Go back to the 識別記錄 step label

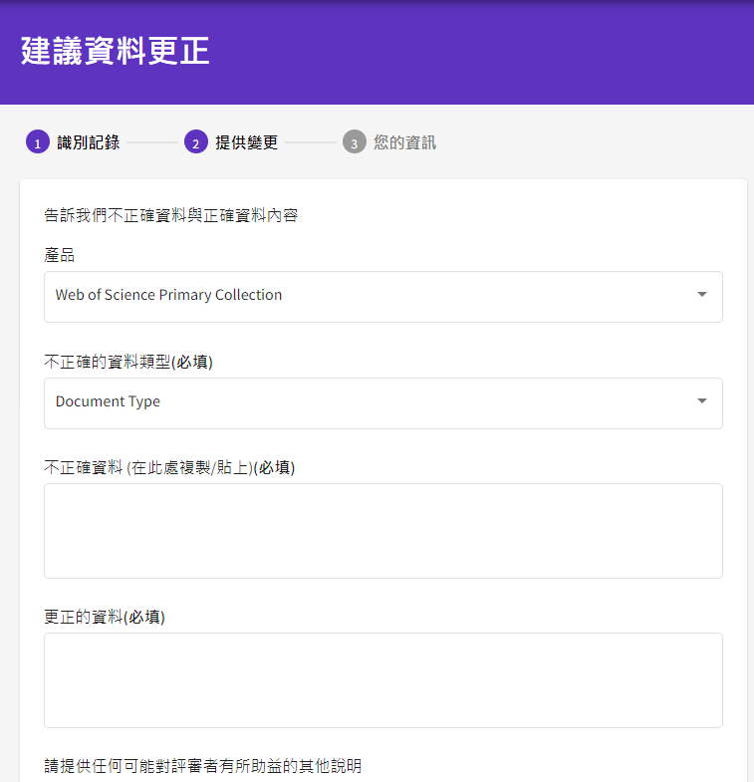[x=89, y=142]
